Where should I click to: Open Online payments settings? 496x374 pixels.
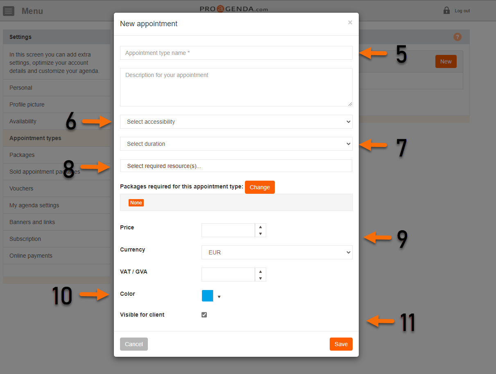(x=57, y=256)
